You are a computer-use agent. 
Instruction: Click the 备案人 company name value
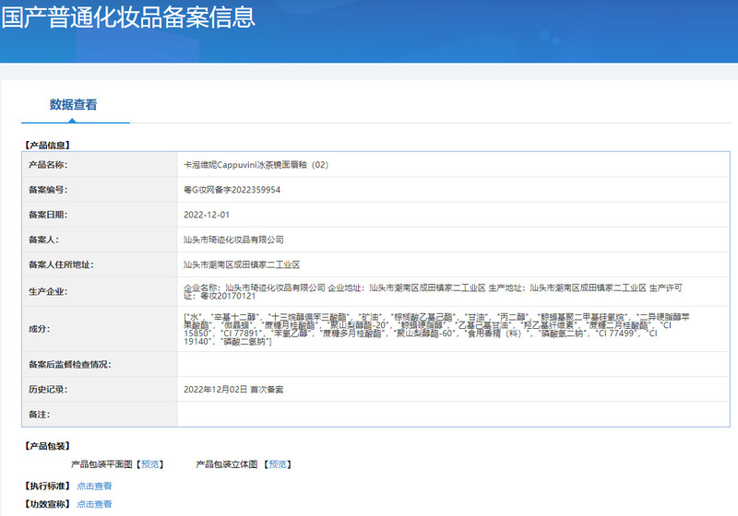[233, 240]
